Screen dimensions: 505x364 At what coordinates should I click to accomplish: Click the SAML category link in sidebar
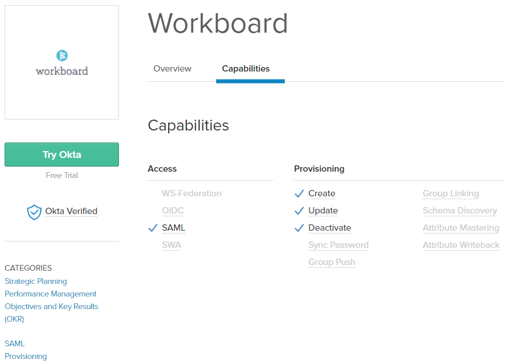14,344
